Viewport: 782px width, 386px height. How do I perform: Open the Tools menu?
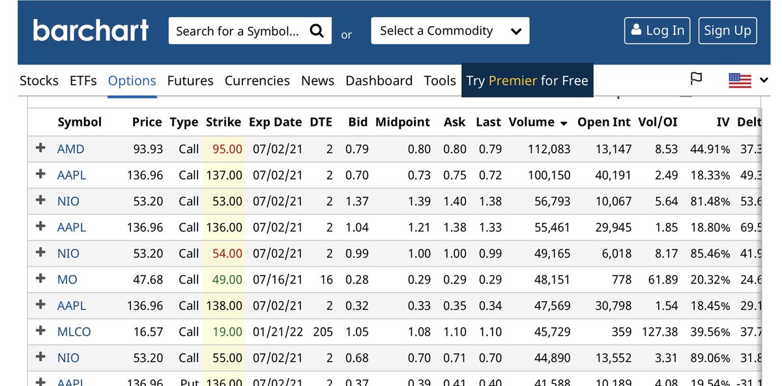(x=440, y=81)
